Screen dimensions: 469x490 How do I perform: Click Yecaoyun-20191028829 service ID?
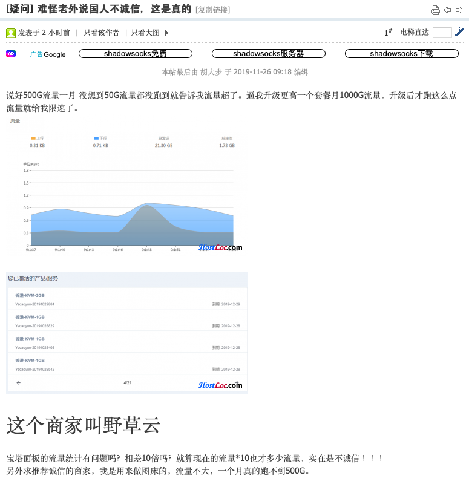pyautogui.click(x=34, y=326)
